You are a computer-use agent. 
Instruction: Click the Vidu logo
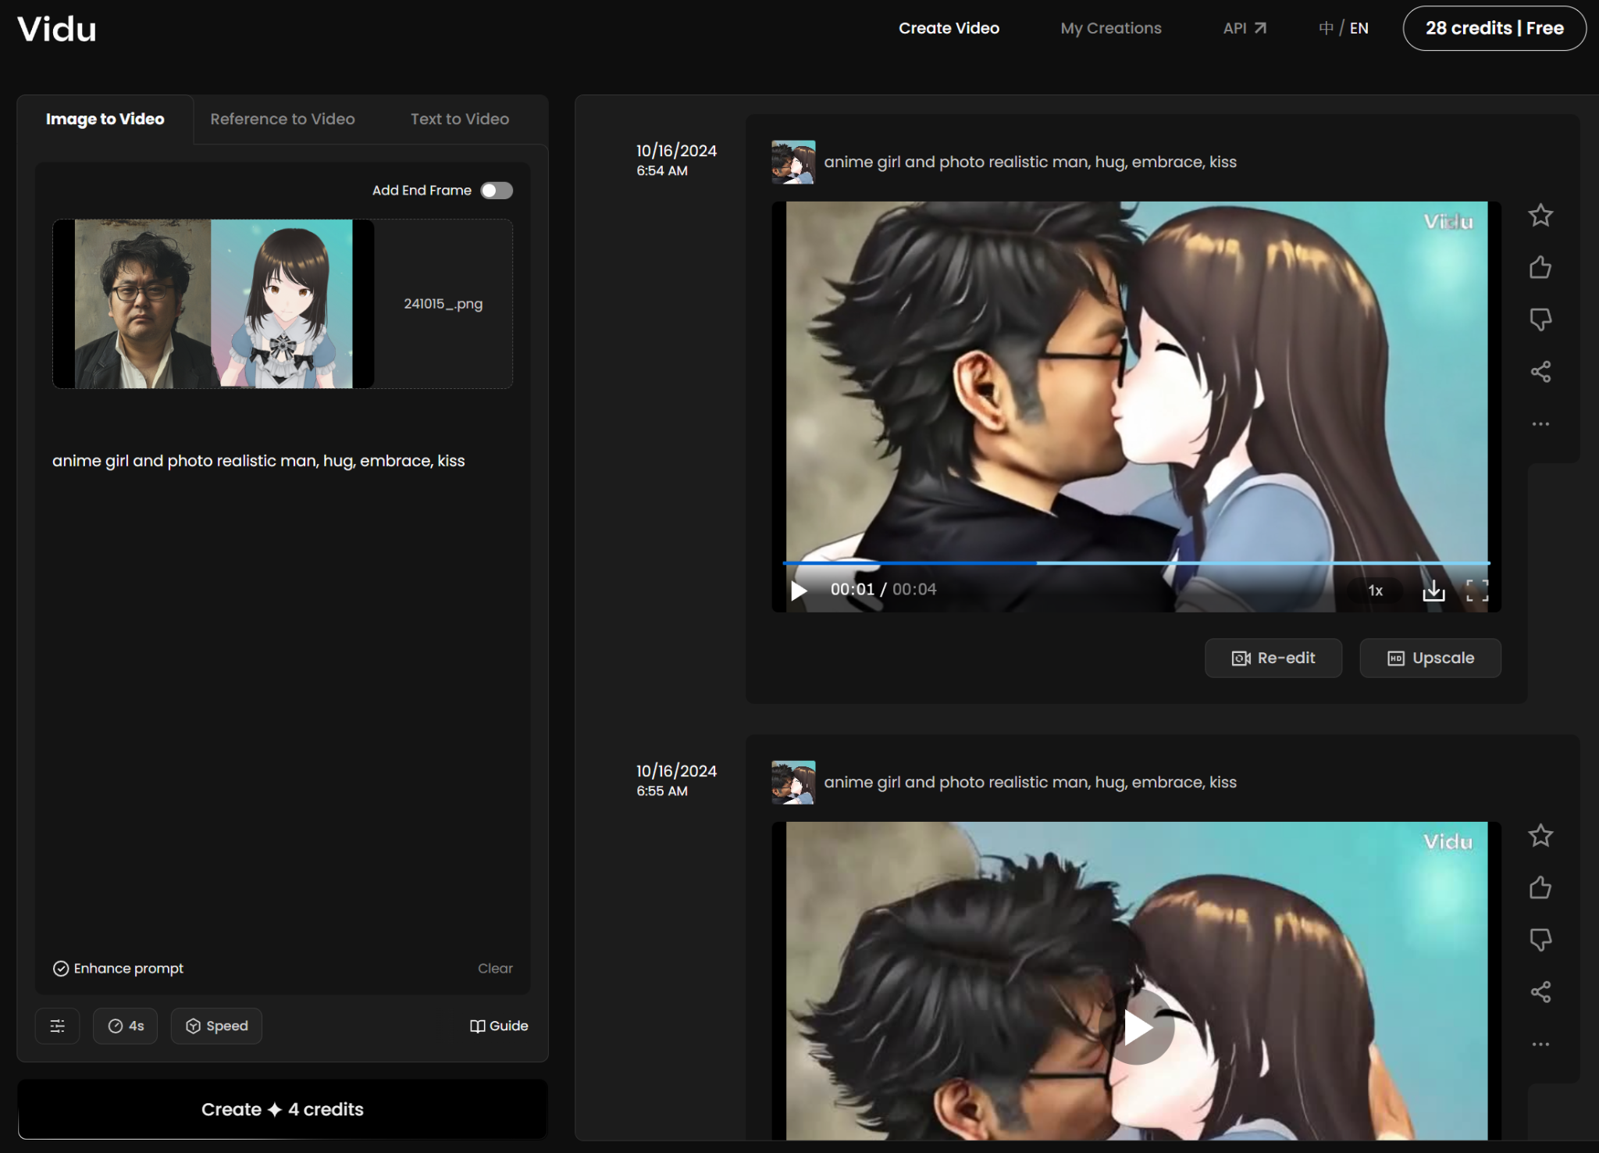coord(57,29)
